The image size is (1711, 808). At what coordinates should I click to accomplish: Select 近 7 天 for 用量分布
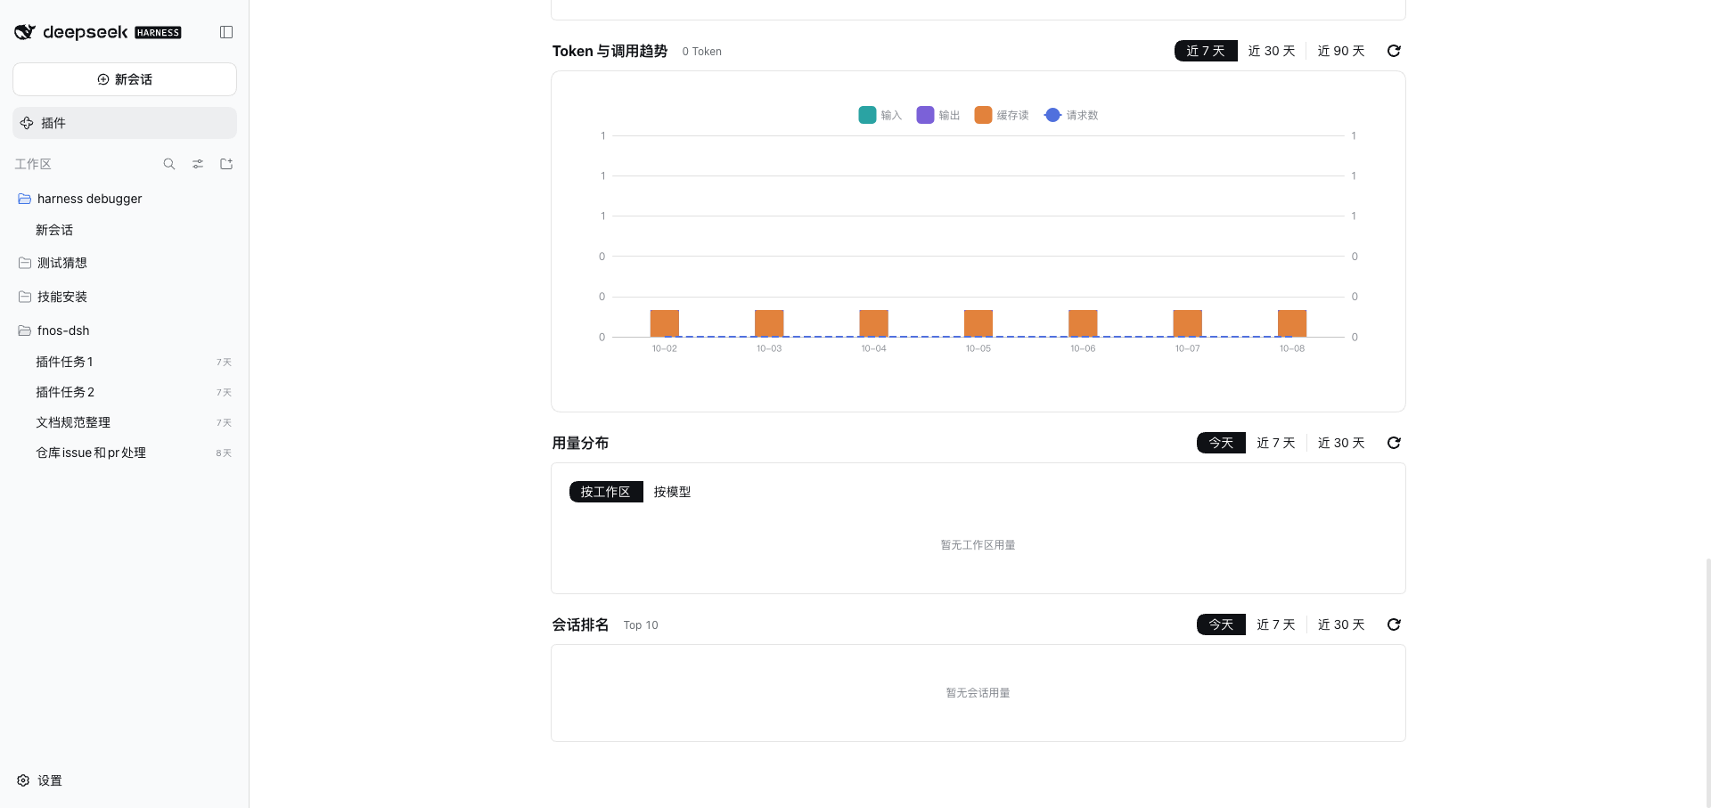click(x=1276, y=443)
